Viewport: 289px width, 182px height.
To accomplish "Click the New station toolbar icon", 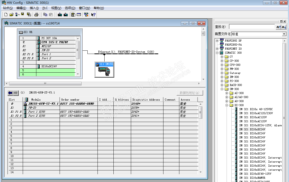I will coord(6,15).
